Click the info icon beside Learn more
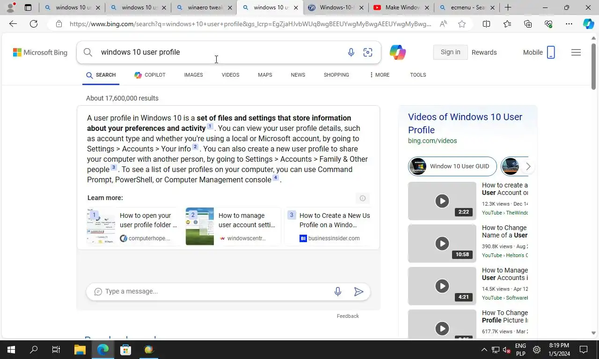599x359 pixels. click(363, 198)
